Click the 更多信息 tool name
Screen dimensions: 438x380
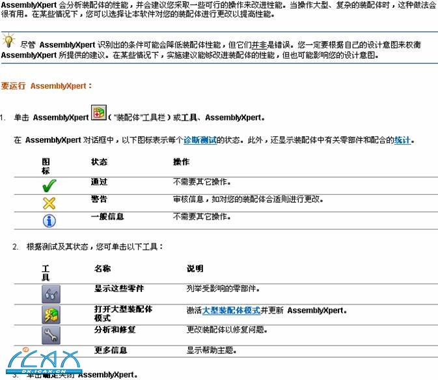(x=111, y=350)
